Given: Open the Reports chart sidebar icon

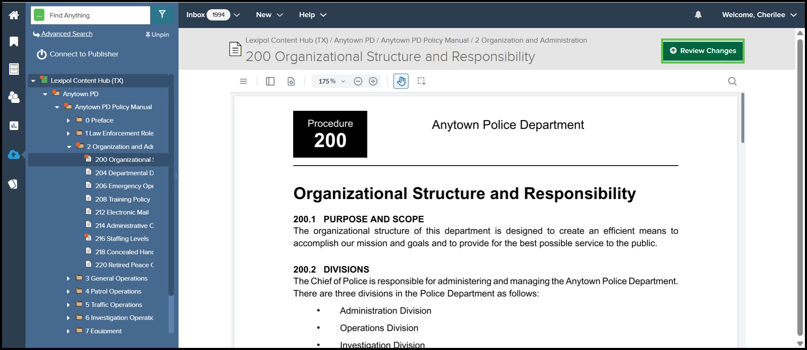Looking at the screenshot, I should [14, 125].
